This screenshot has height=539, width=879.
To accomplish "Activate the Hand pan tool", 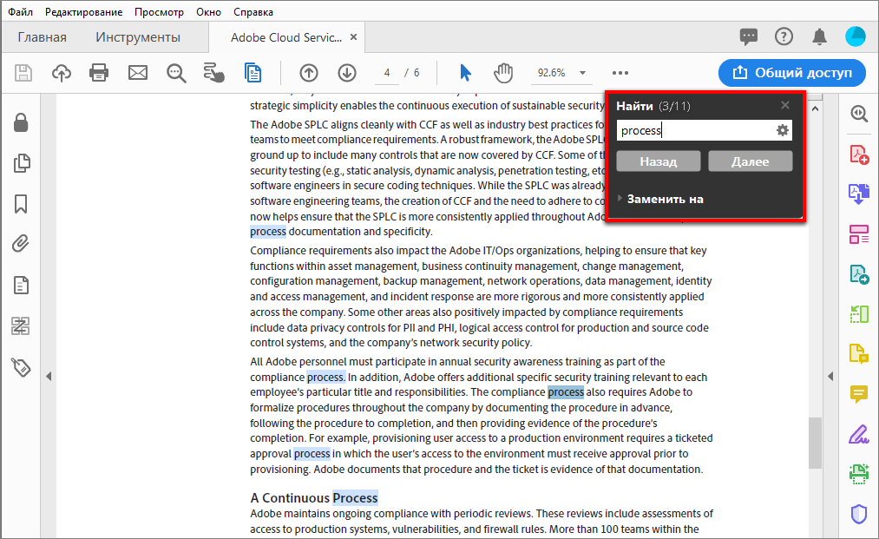I will 503,73.
